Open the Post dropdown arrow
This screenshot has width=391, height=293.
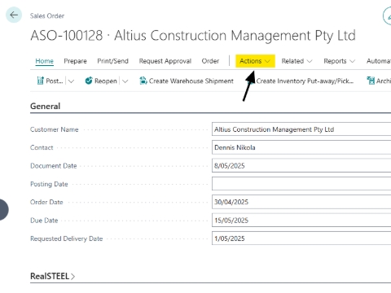click(71, 81)
